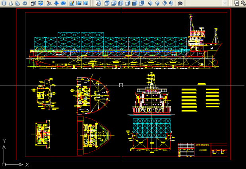Switch to NW Isometric view
The image size is (246, 169).
coord(171,3)
